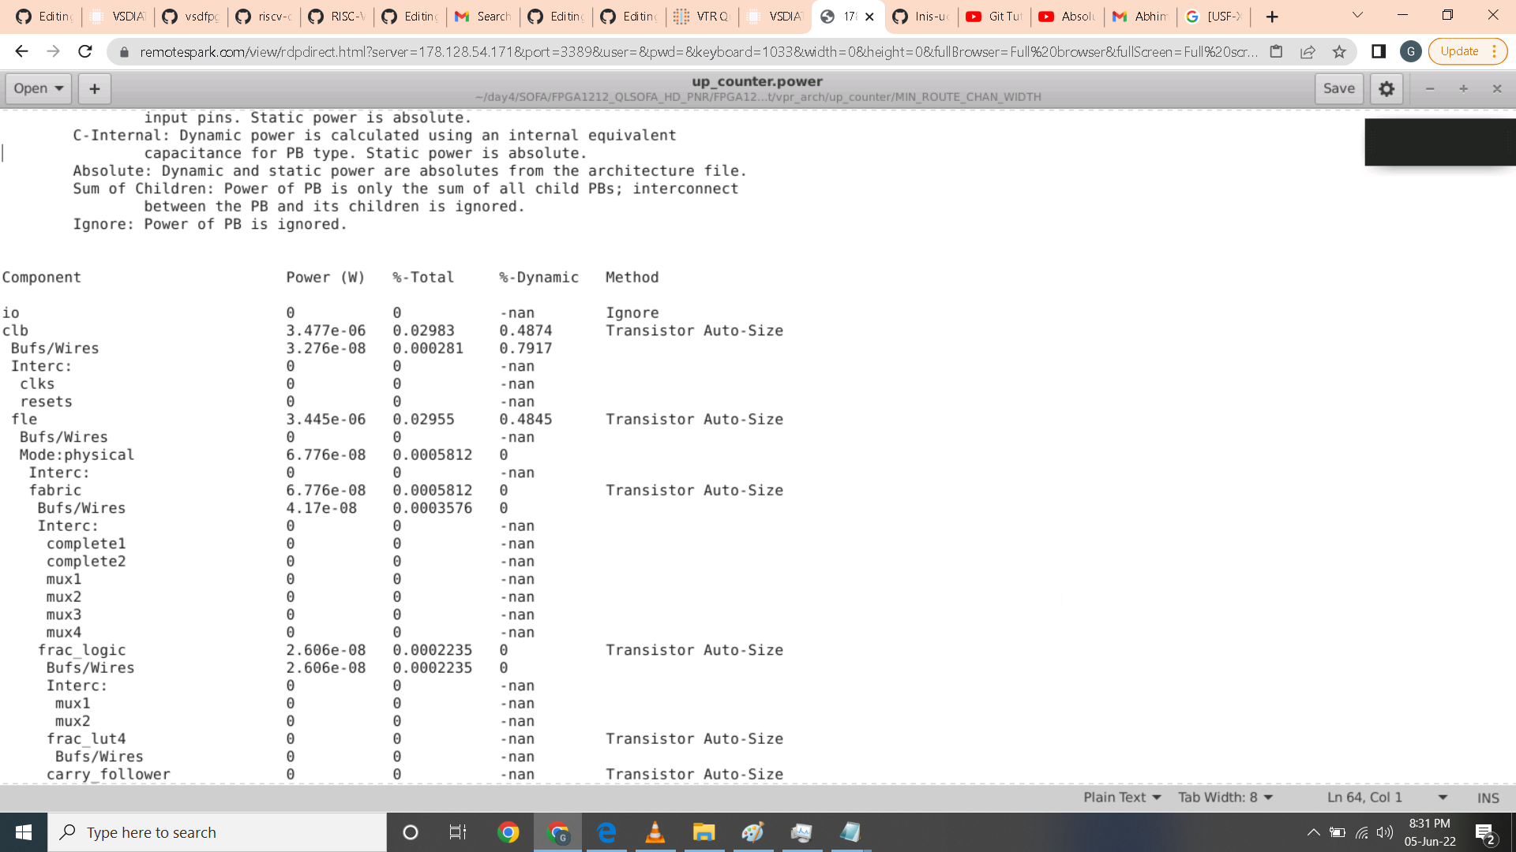Open the browser side panel icon

pyautogui.click(x=1379, y=51)
